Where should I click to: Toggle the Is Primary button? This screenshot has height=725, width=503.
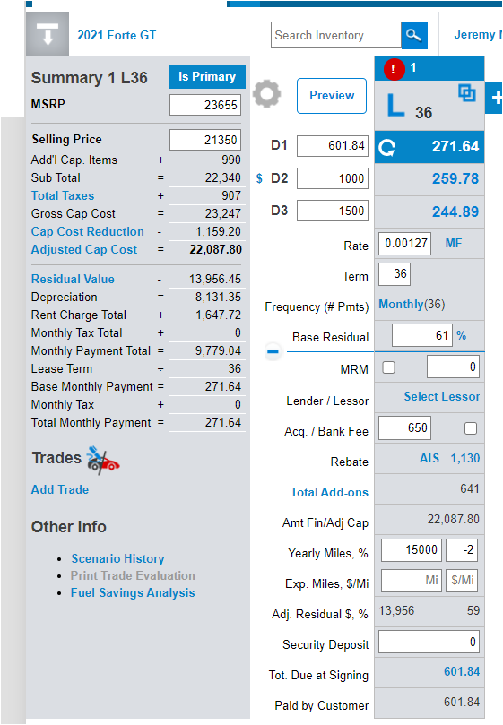(207, 77)
